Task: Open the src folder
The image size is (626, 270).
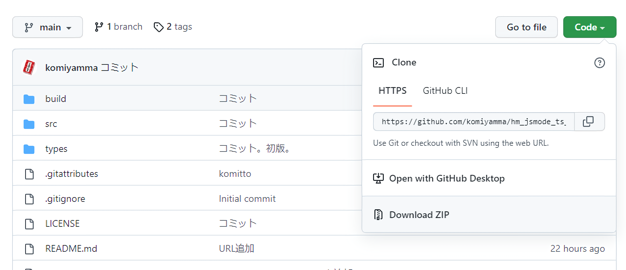Action: click(51, 124)
